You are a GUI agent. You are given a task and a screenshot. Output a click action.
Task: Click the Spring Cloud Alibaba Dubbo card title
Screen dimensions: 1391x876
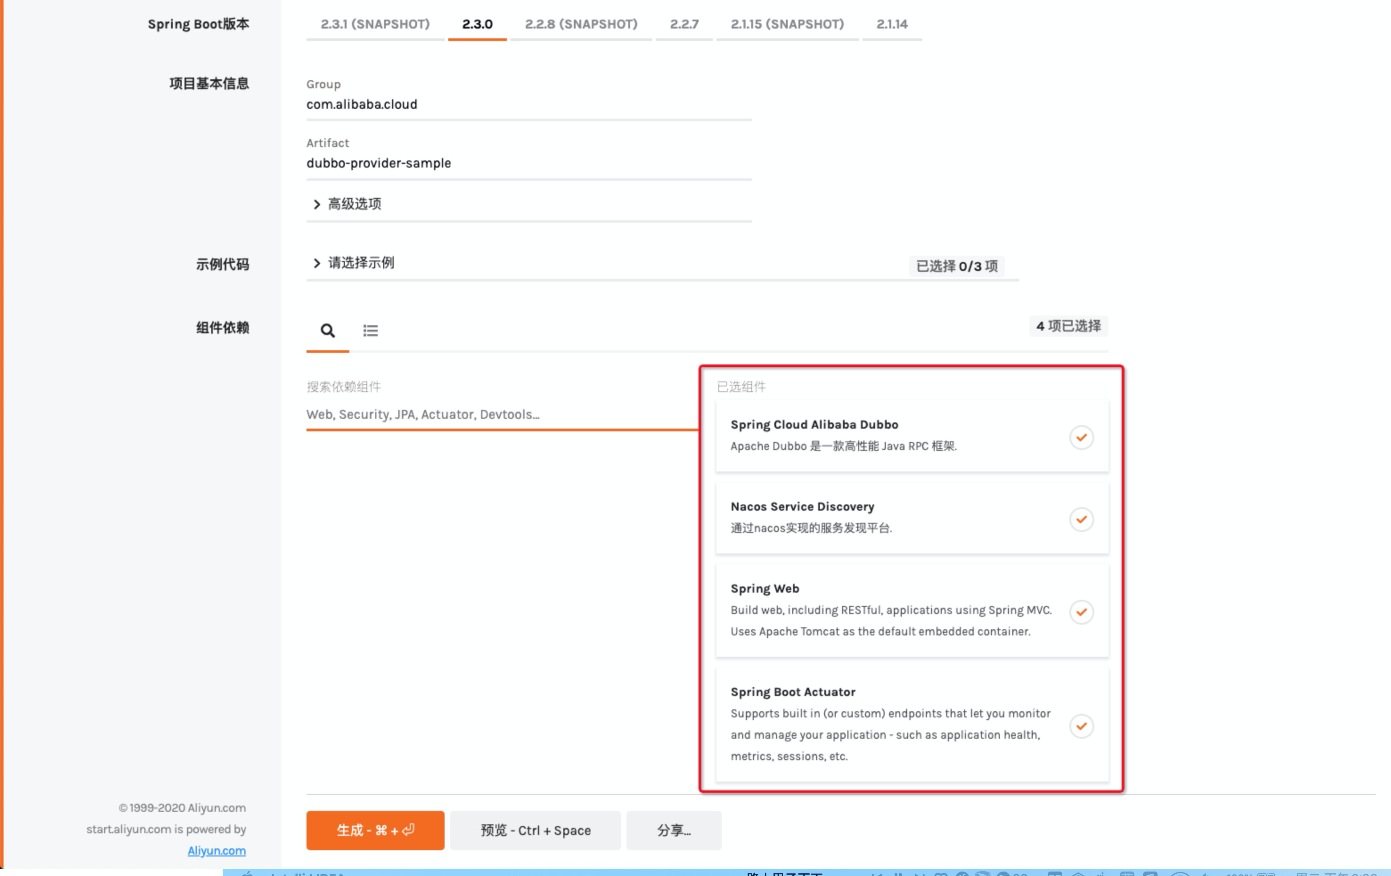[x=814, y=425]
